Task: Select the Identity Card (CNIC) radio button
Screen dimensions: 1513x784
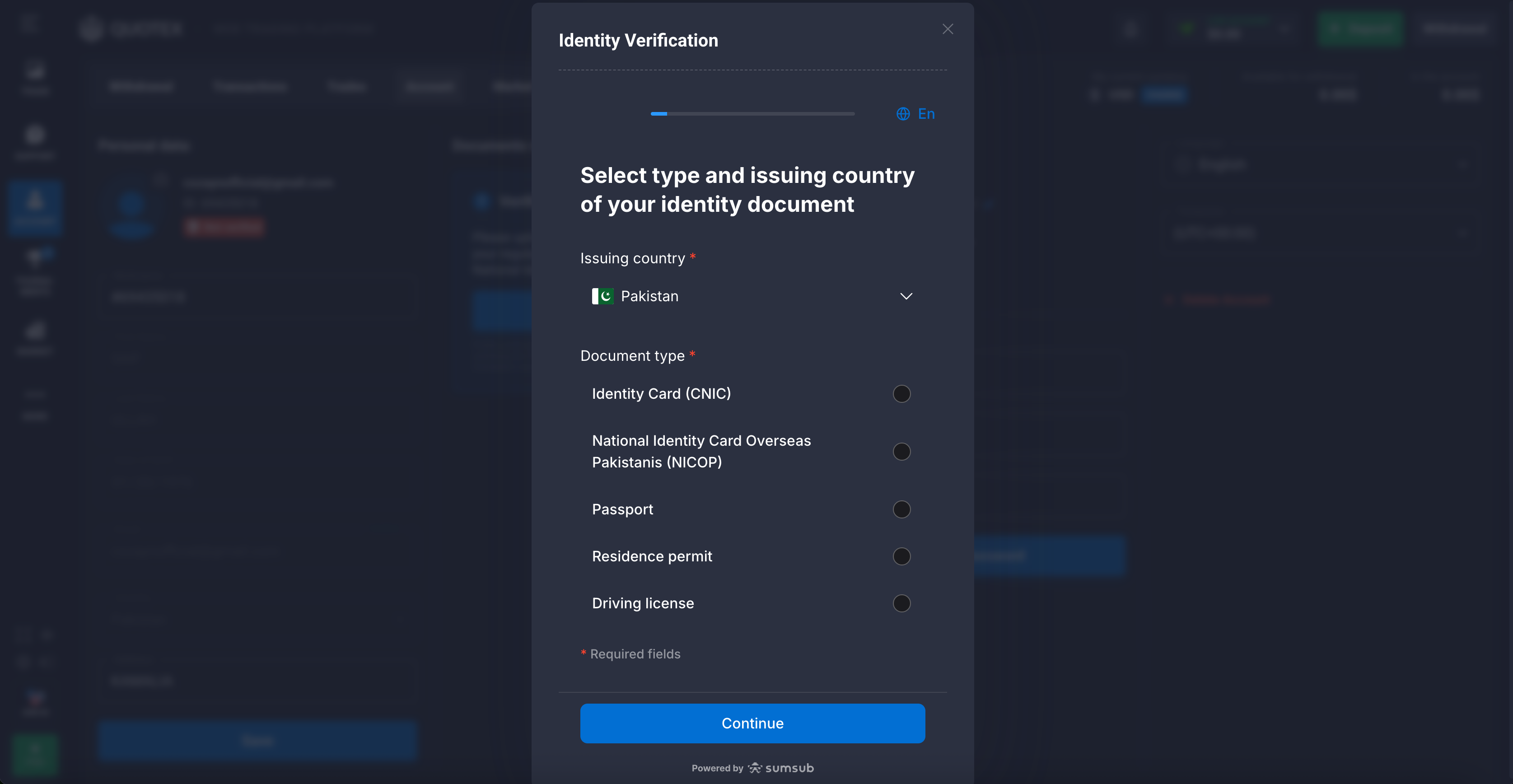Action: 901,393
